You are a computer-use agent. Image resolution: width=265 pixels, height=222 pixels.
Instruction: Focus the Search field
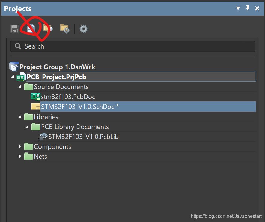tap(132, 46)
